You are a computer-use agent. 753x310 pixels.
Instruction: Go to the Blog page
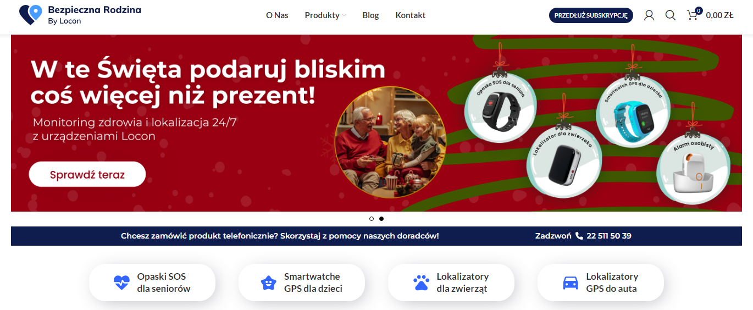tap(370, 15)
